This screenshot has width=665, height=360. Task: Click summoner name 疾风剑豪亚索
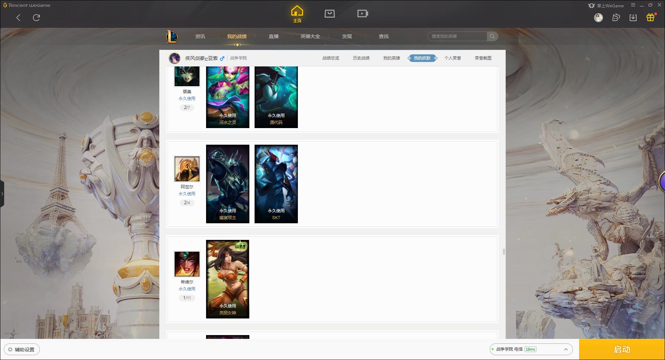[x=201, y=58]
